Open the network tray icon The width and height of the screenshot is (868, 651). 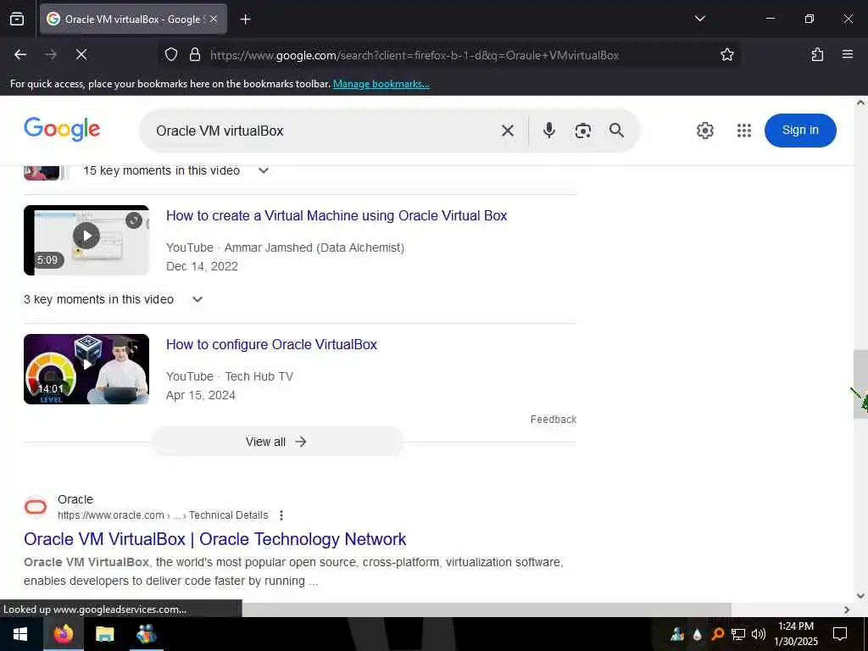click(738, 634)
